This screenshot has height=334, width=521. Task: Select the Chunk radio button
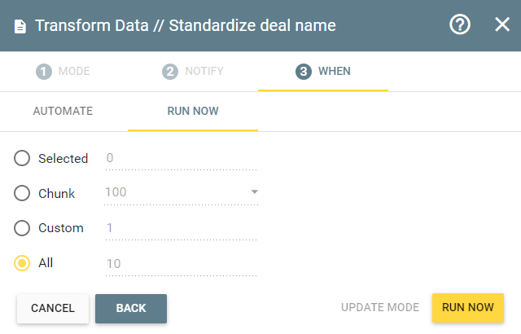tap(22, 193)
